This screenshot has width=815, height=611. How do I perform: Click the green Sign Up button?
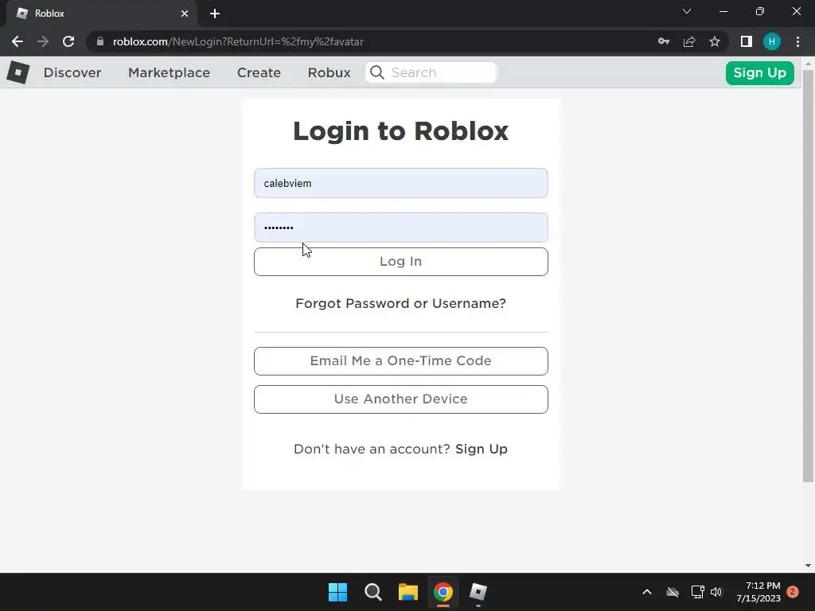(x=760, y=72)
